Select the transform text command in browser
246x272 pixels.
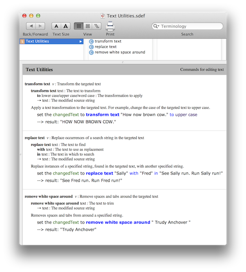click(108, 41)
